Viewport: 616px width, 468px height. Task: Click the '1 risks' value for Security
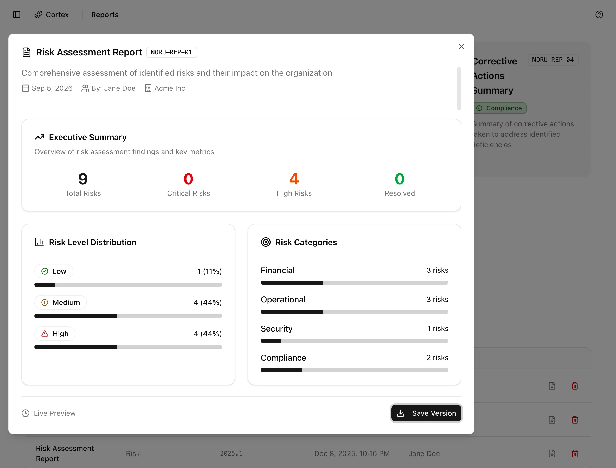coord(438,328)
